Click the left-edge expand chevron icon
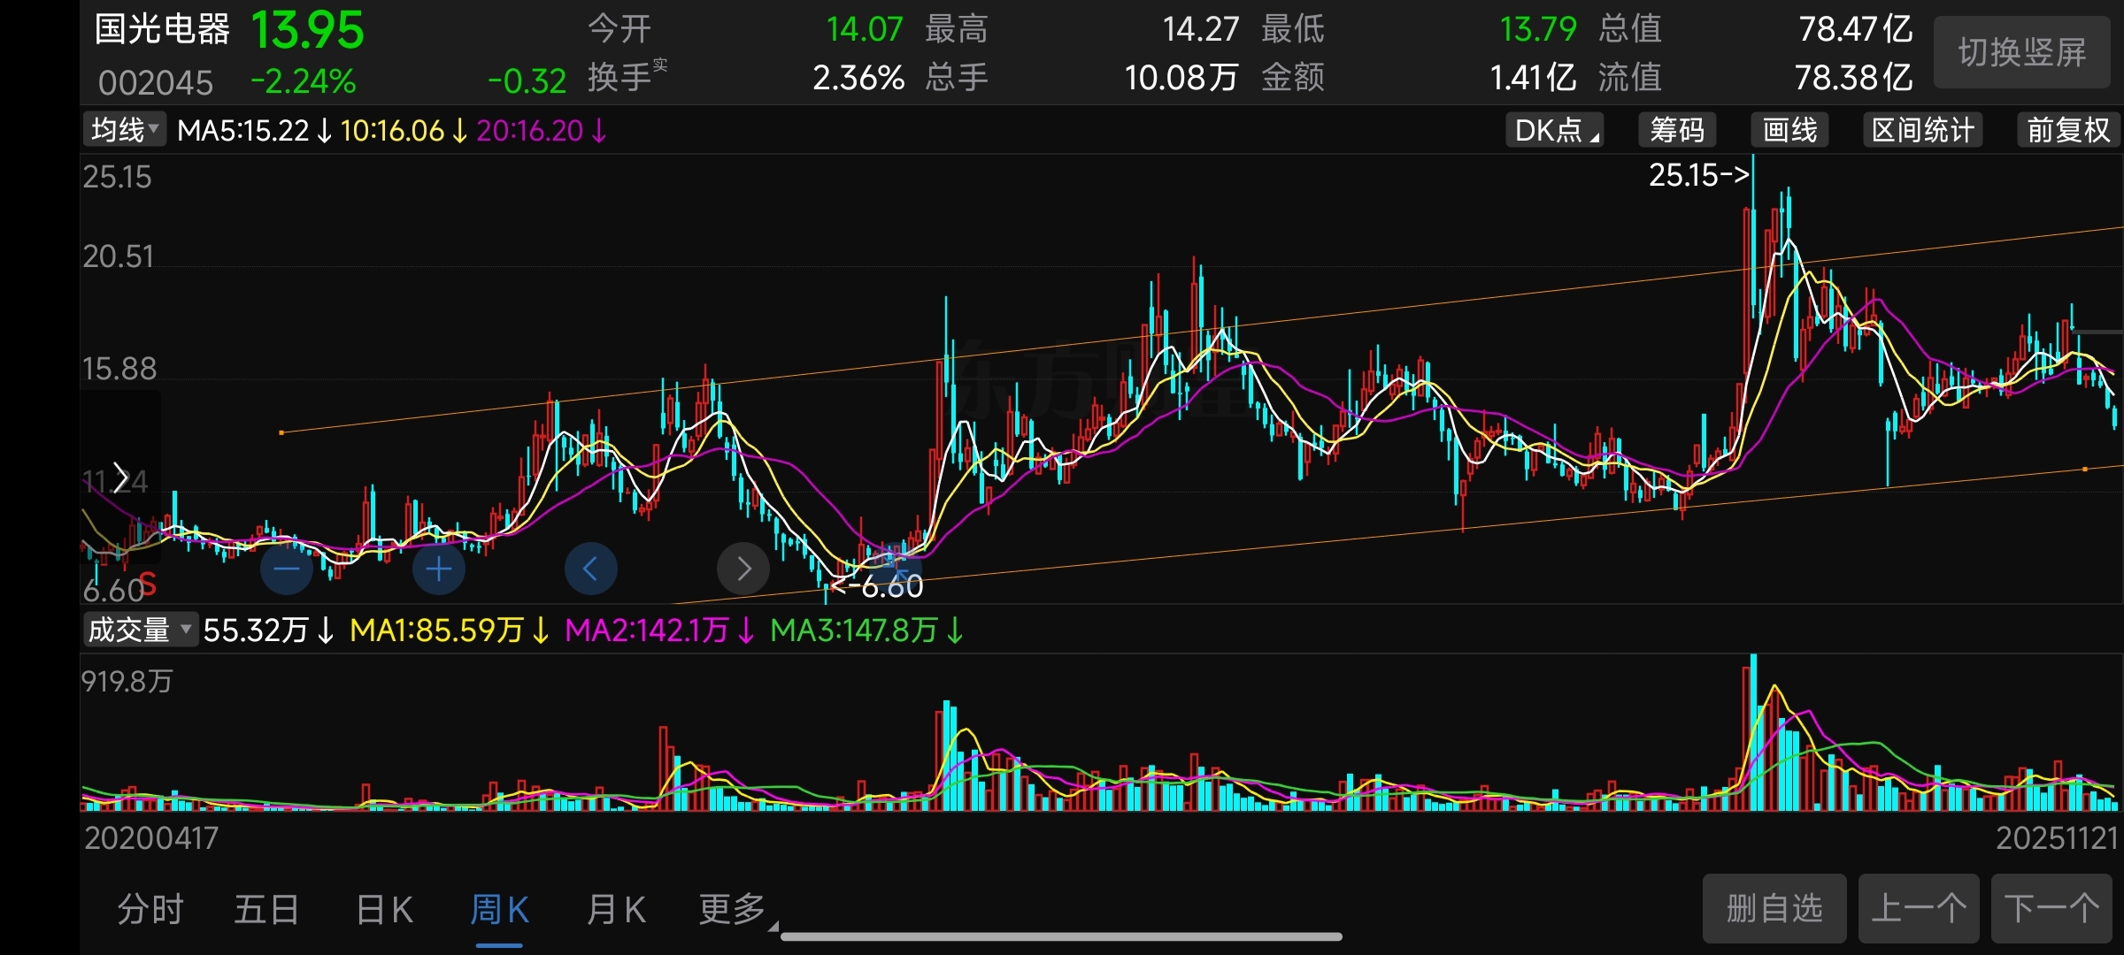 [121, 478]
